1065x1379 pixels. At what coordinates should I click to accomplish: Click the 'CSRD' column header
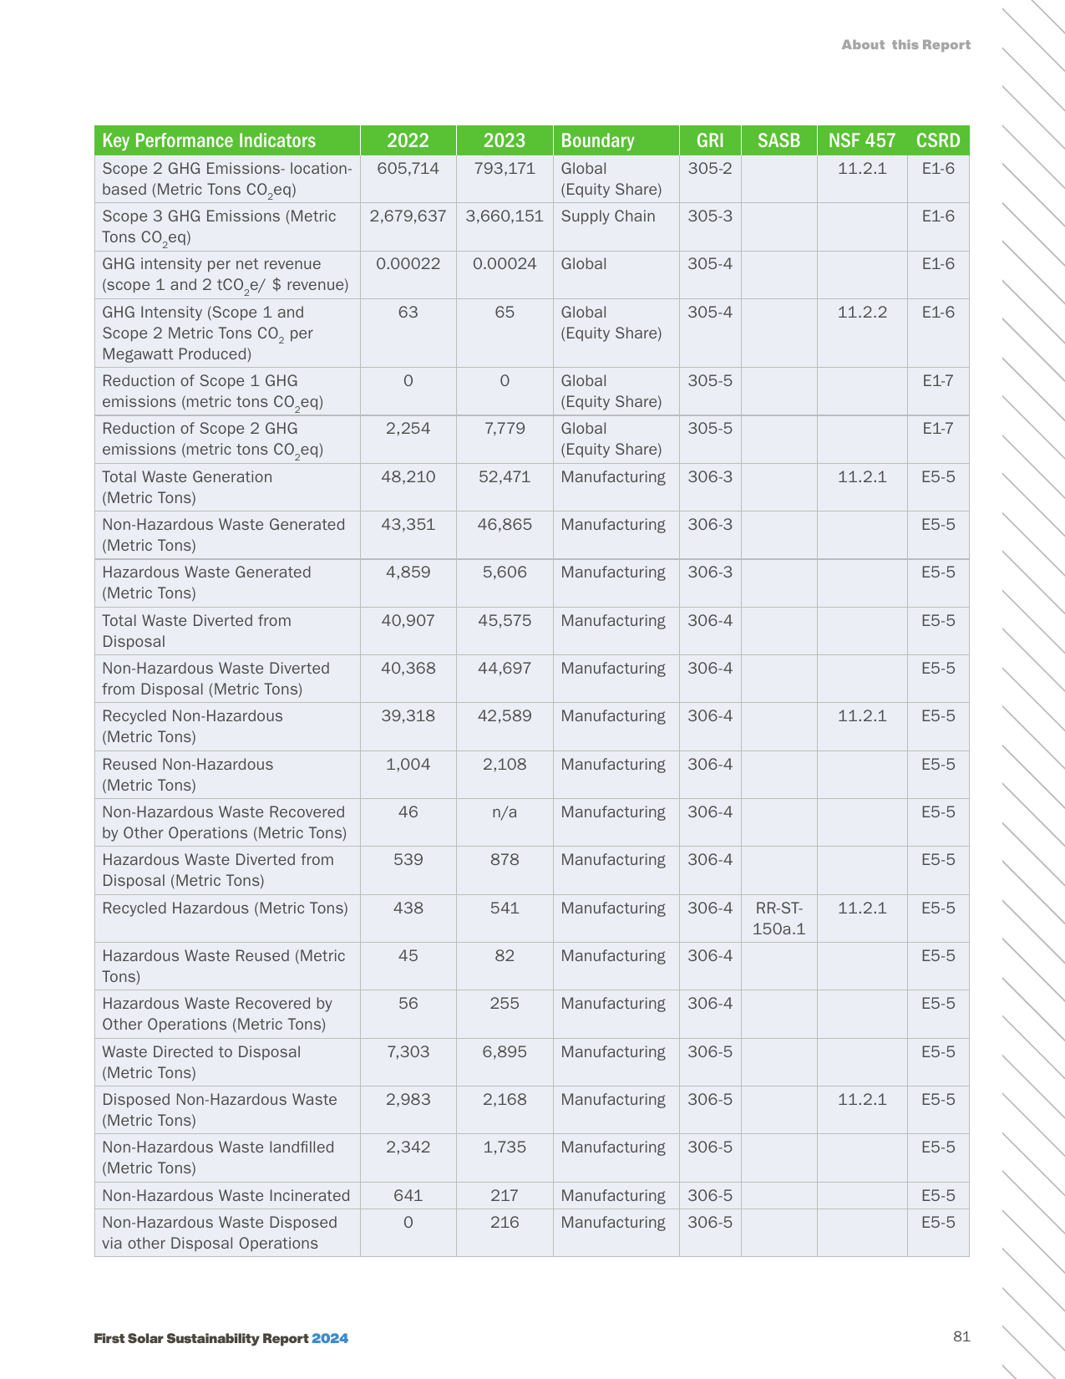938,140
